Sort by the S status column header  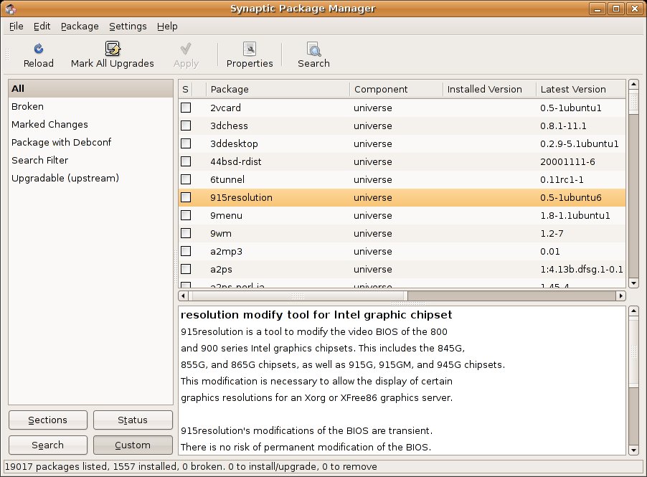186,89
